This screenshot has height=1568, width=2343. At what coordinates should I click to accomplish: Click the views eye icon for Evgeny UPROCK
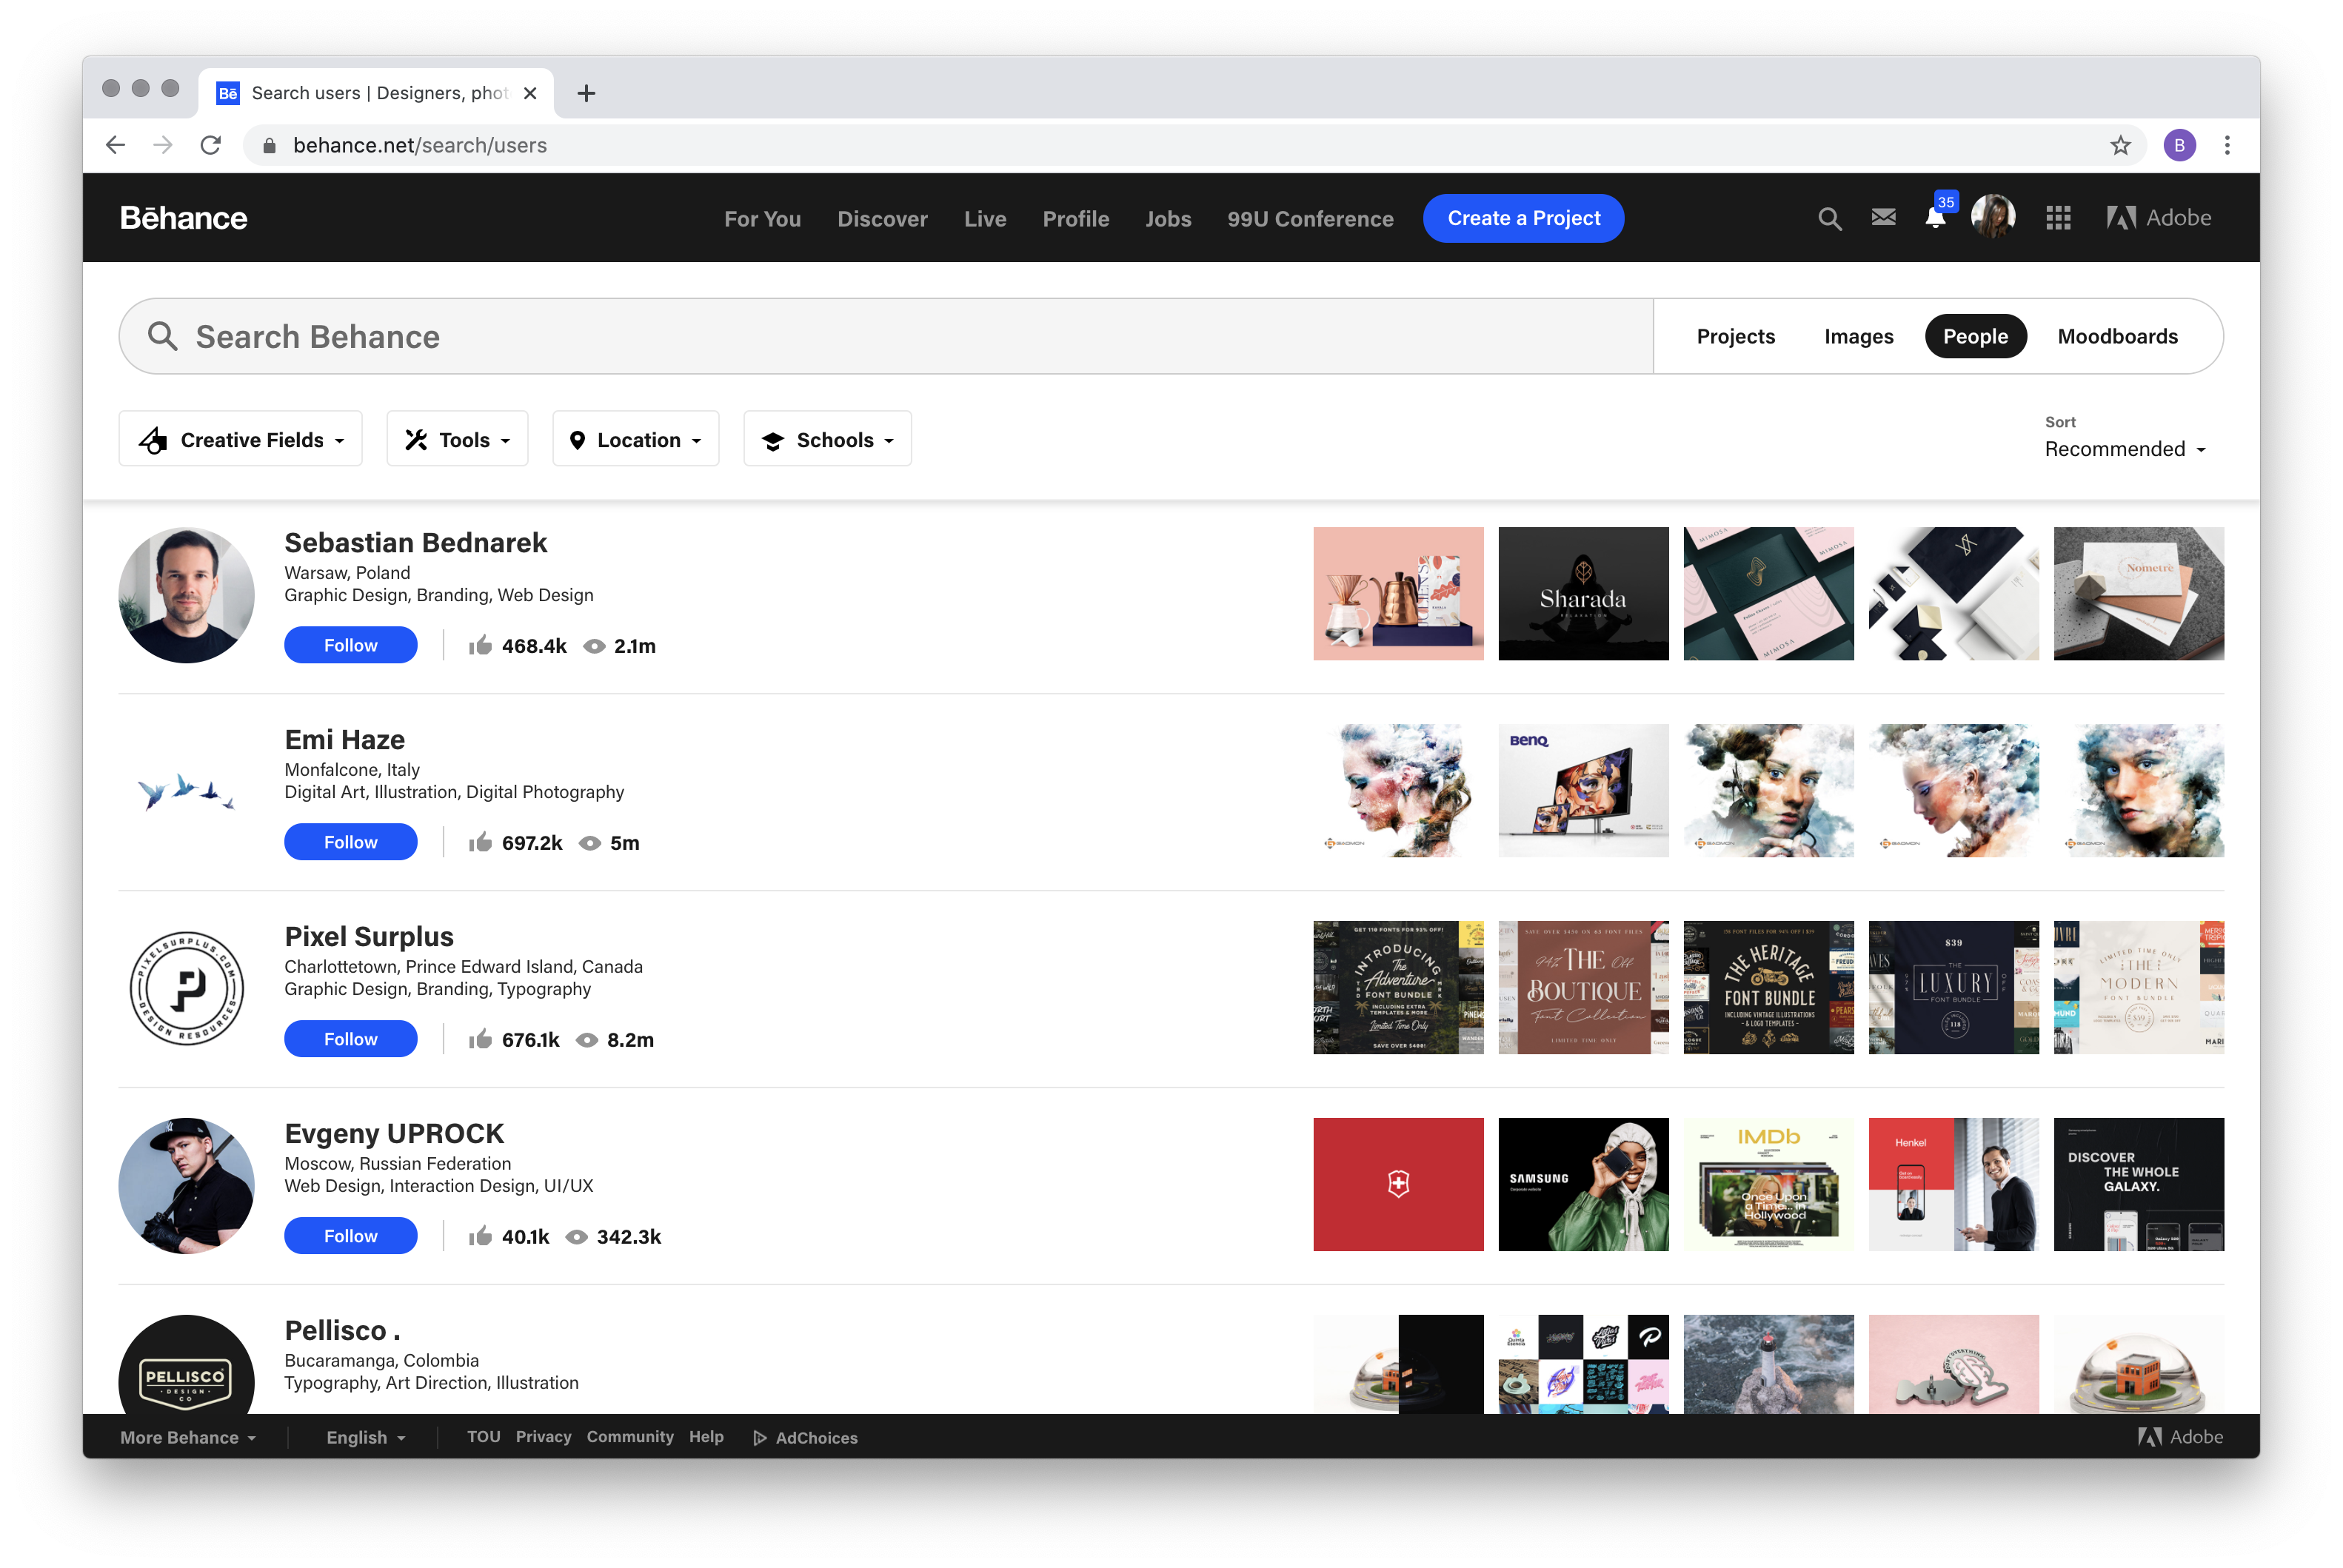click(577, 1237)
